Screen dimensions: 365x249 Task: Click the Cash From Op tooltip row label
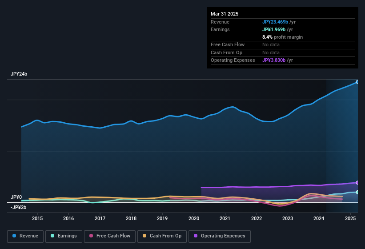226,52
